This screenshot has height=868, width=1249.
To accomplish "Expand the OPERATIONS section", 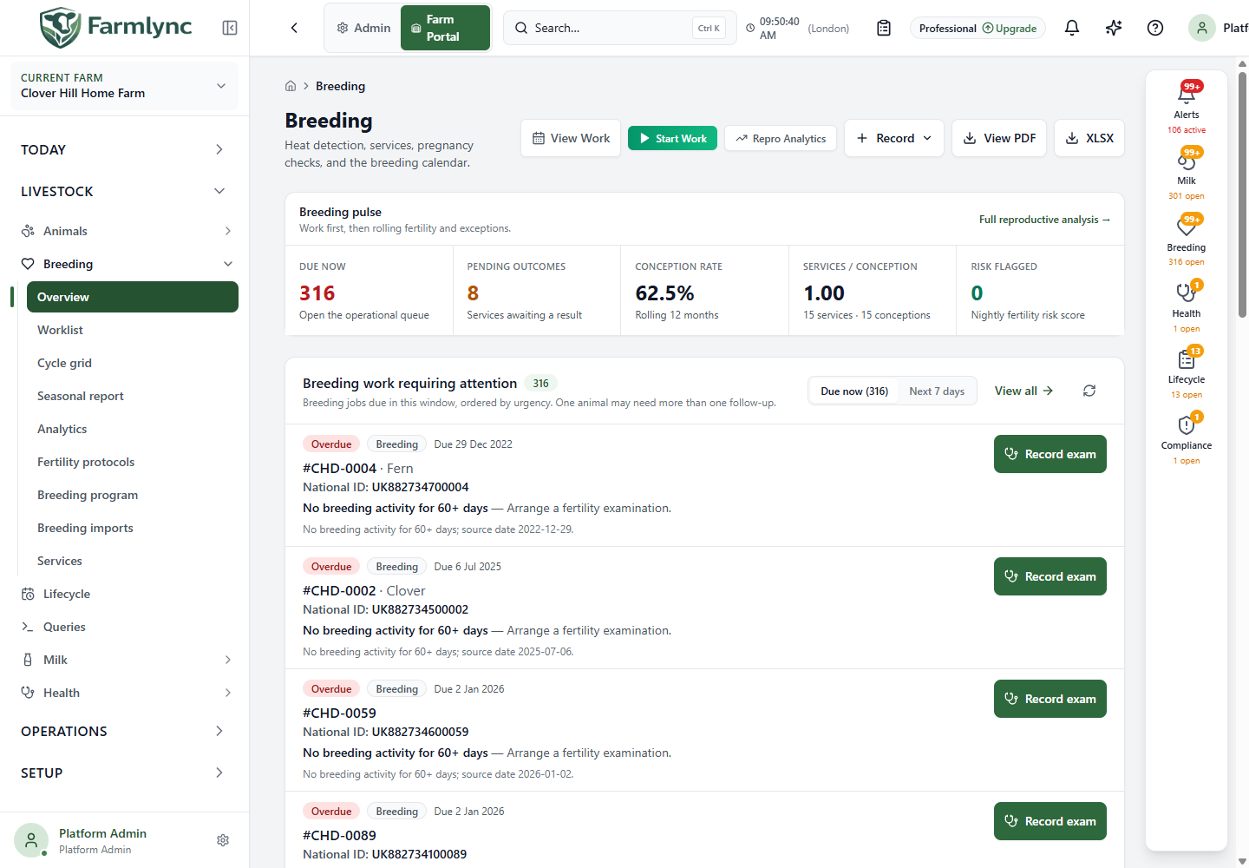I will click(124, 731).
